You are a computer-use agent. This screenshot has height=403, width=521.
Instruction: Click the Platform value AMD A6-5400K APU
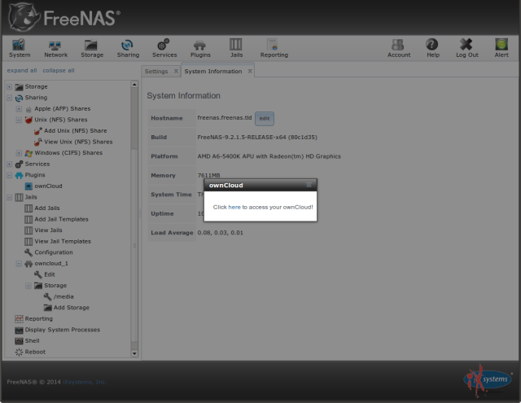[x=269, y=156]
